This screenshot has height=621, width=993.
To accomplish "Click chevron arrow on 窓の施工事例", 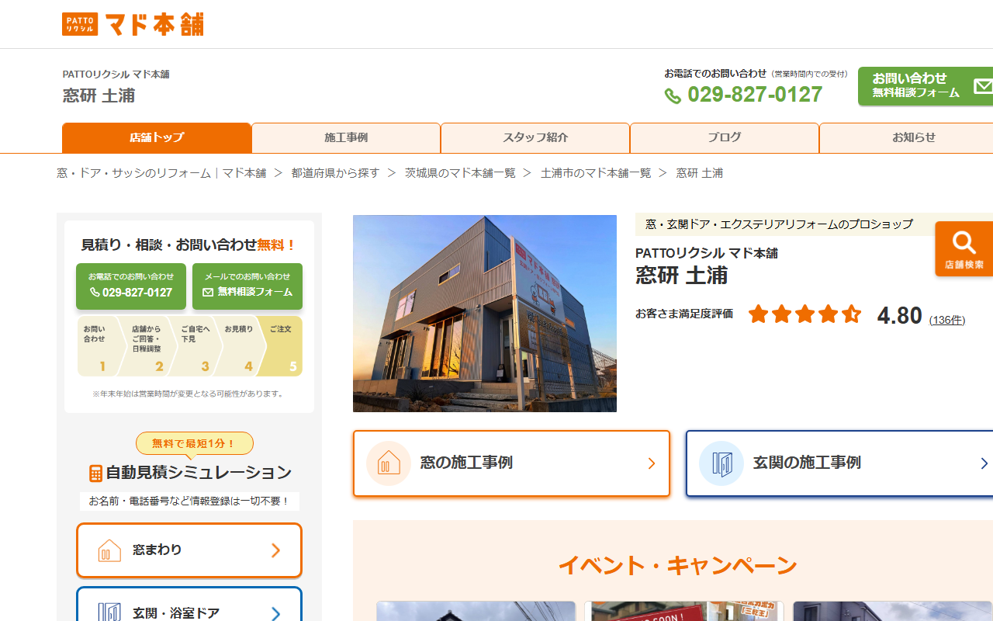I will click(652, 463).
